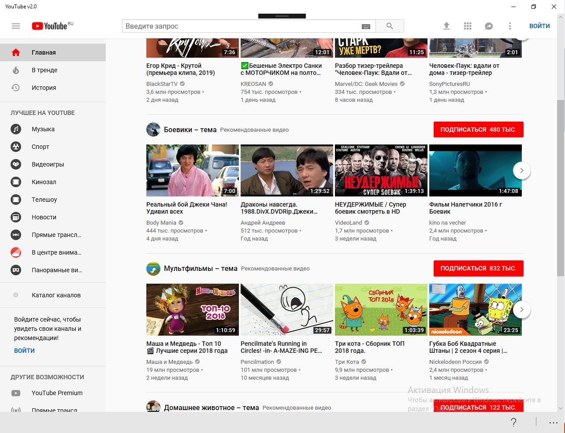
Task: Click the Мультфильмы topic channel avatar
Action: pyautogui.click(x=153, y=268)
